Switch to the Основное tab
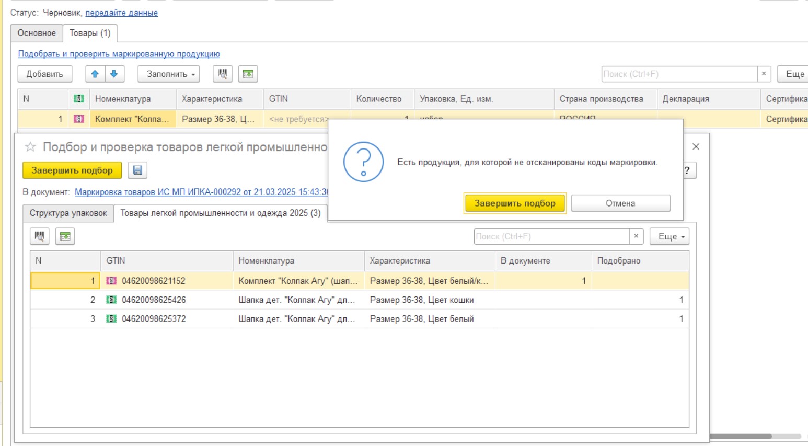The height and width of the screenshot is (446, 808). click(x=37, y=33)
